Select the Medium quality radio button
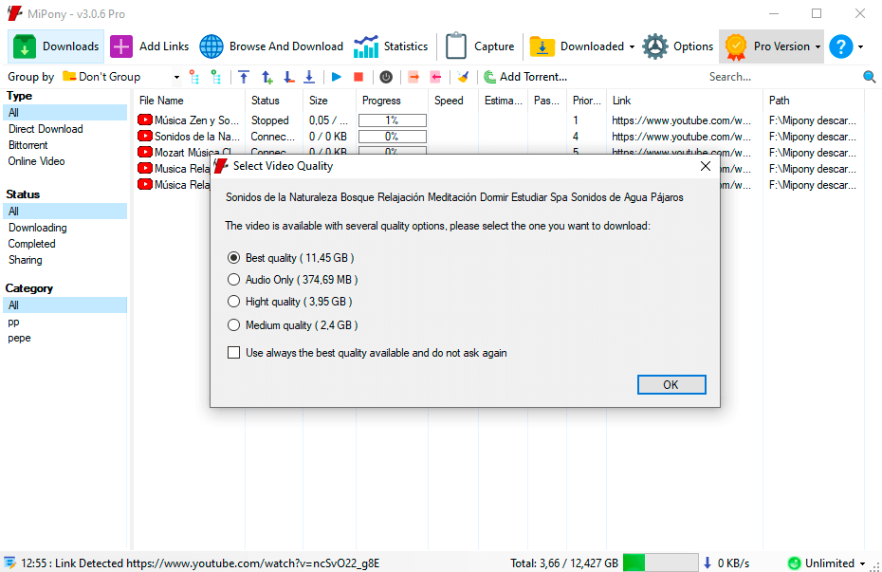882x572 pixels. (x=233, y=325)
